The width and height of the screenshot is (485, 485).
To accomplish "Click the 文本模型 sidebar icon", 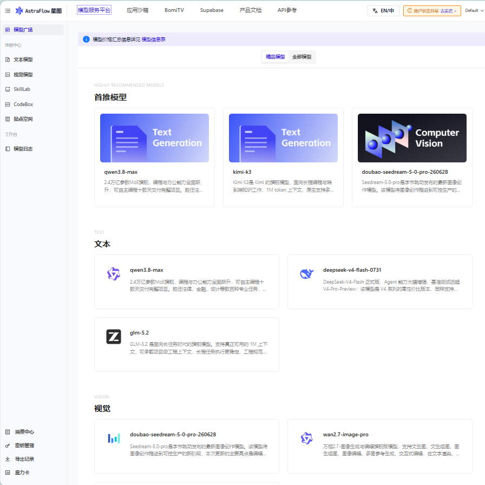I will point(8,60).
